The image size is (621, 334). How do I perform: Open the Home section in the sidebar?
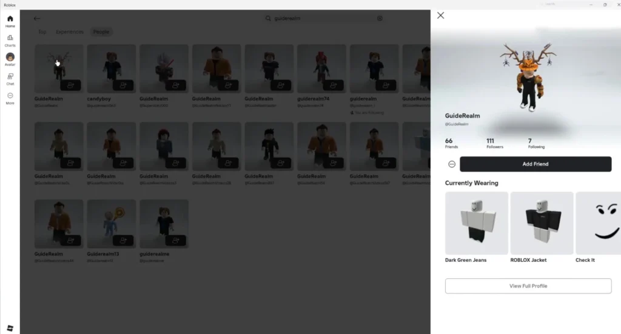(x=10, y=21)
